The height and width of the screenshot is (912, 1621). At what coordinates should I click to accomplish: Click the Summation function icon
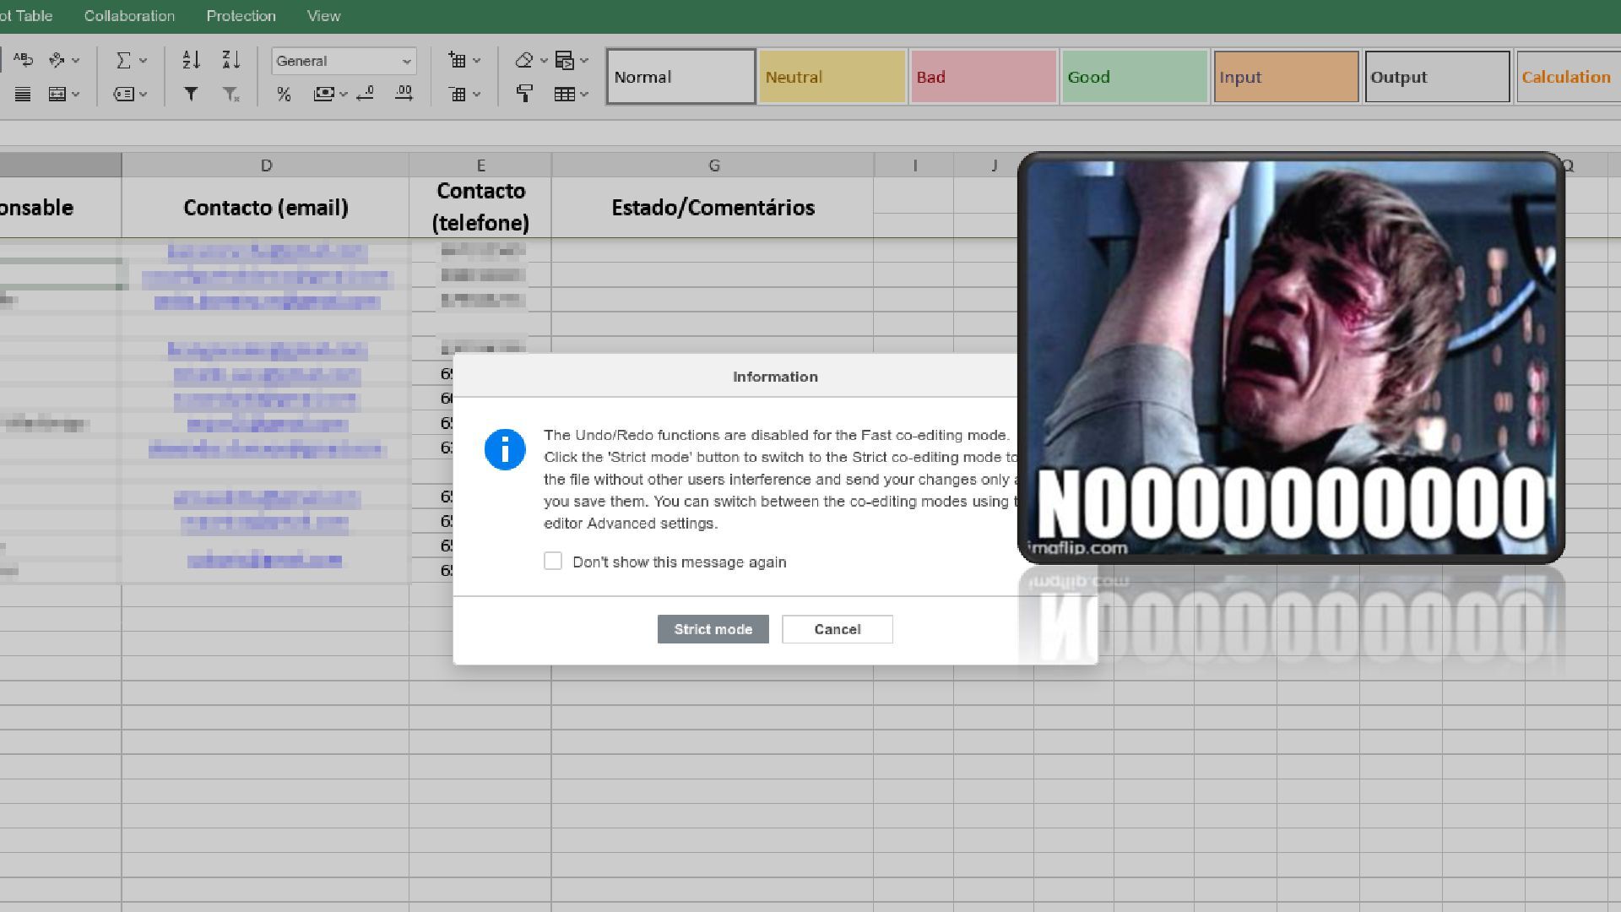[123, 60]
